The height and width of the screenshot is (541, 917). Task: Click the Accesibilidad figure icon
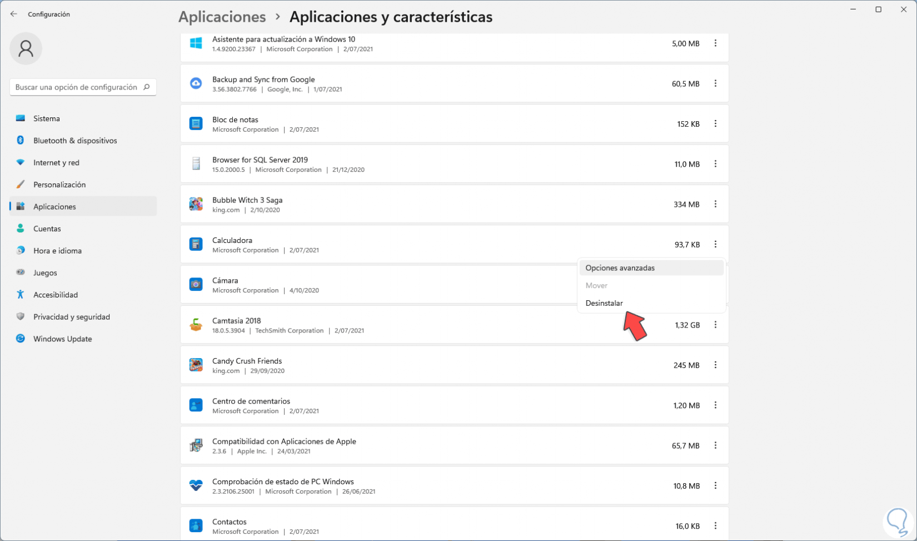[x=21, y=295]
